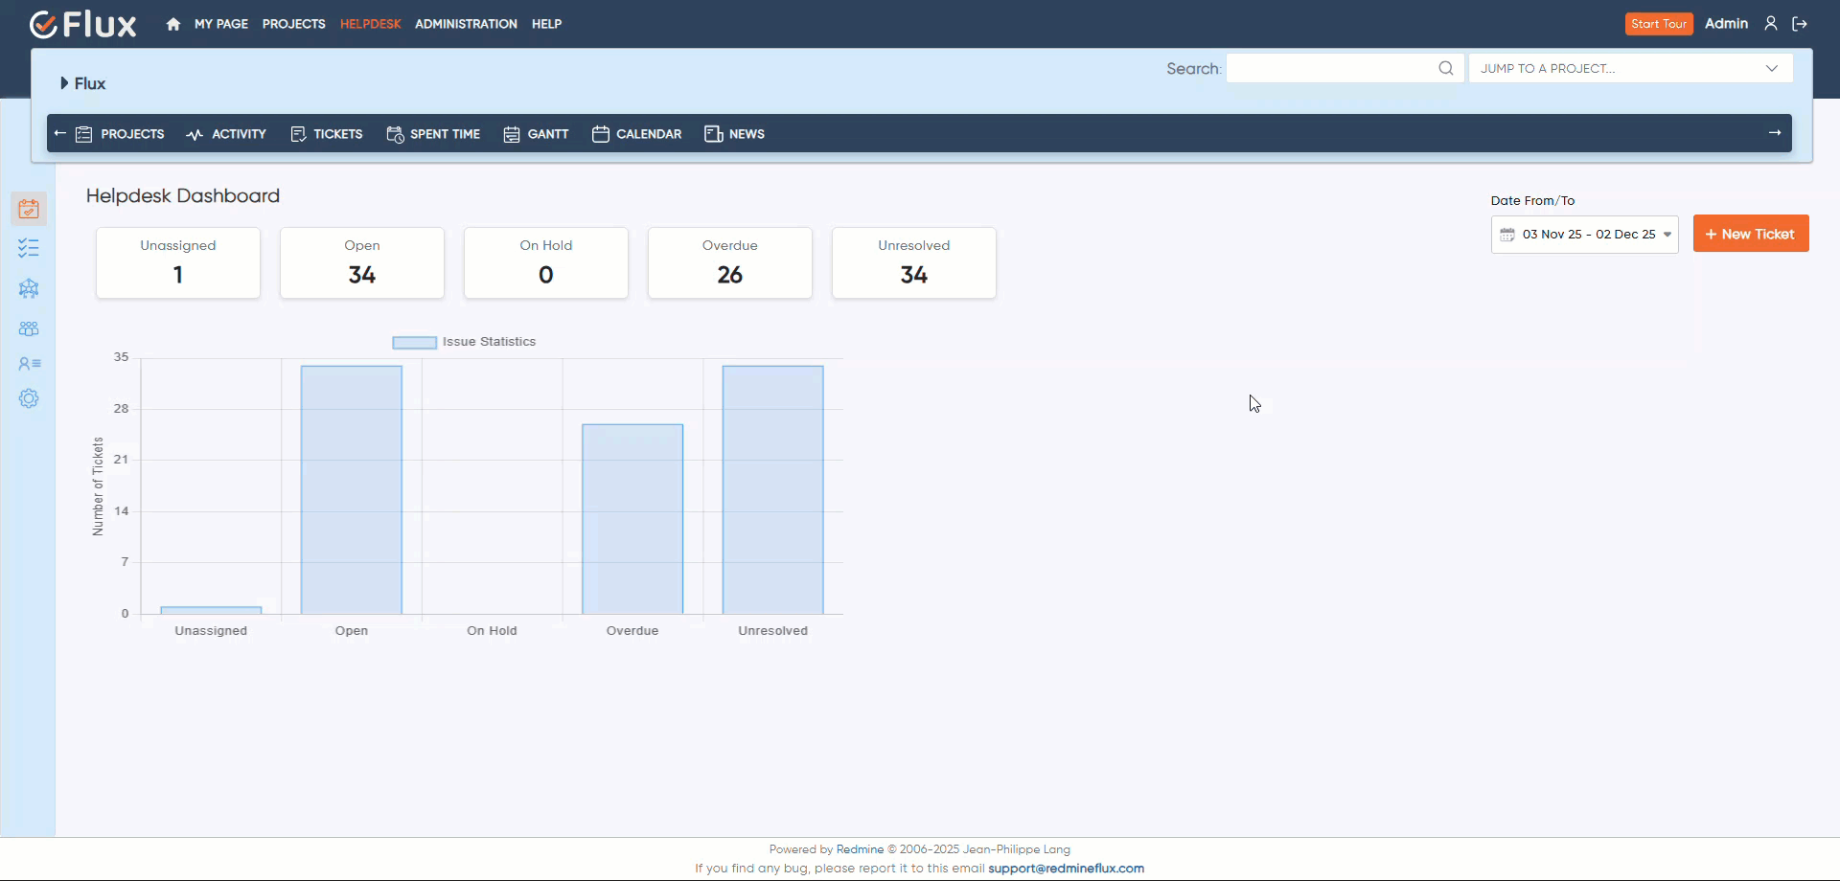Click the New Ticket button
The height and width of the screenshot is (881, 1840).
click(x=1751, y=233)
